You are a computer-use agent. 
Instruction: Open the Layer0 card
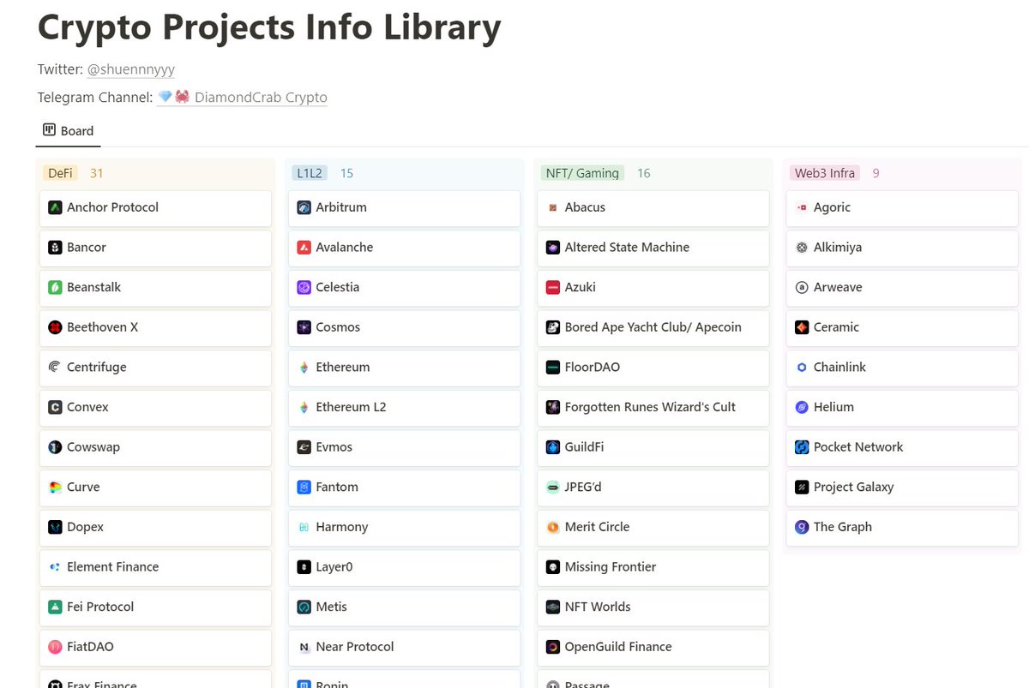click(404, 567)
